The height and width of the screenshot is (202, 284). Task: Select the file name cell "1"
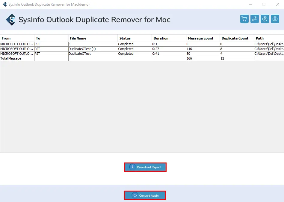(x=93, y=44)
